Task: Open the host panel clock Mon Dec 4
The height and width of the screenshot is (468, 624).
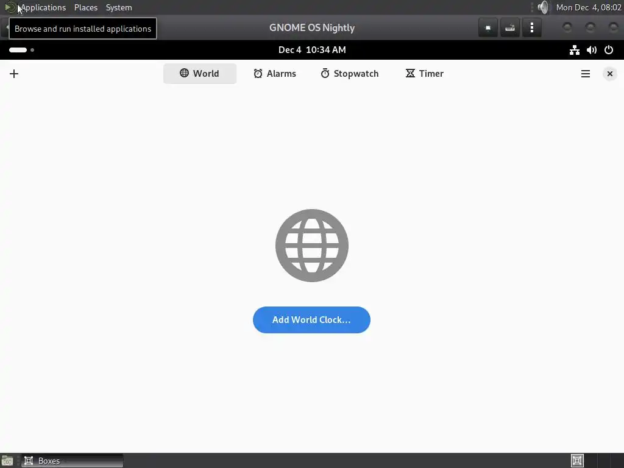Action: pos(589,7)
